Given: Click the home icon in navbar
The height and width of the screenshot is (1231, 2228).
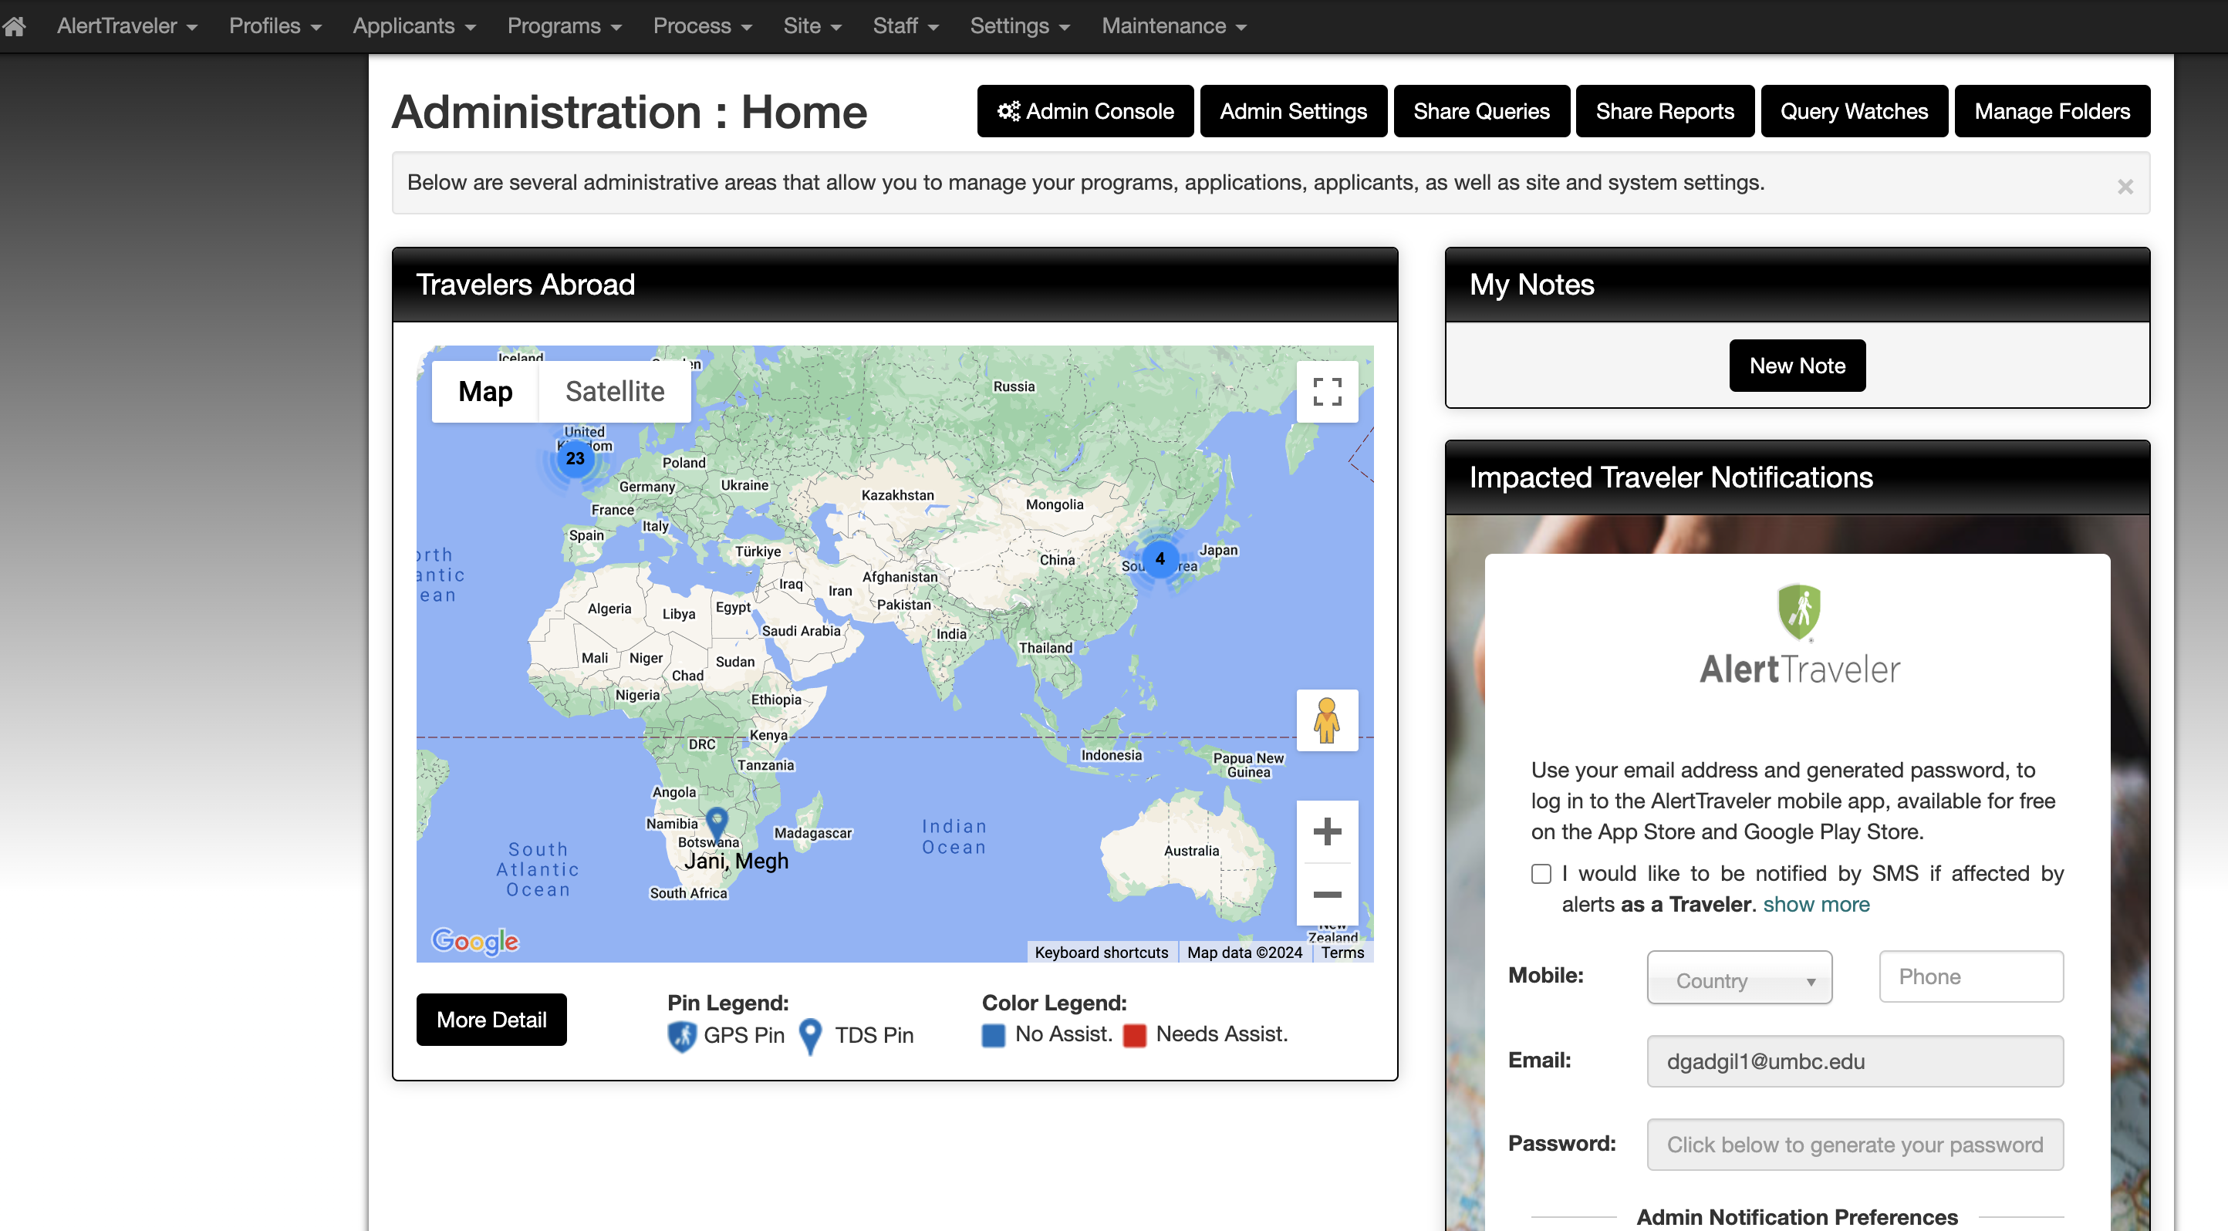Looking at the screenshot, I should pyautogui.click(x=15, y=26).
